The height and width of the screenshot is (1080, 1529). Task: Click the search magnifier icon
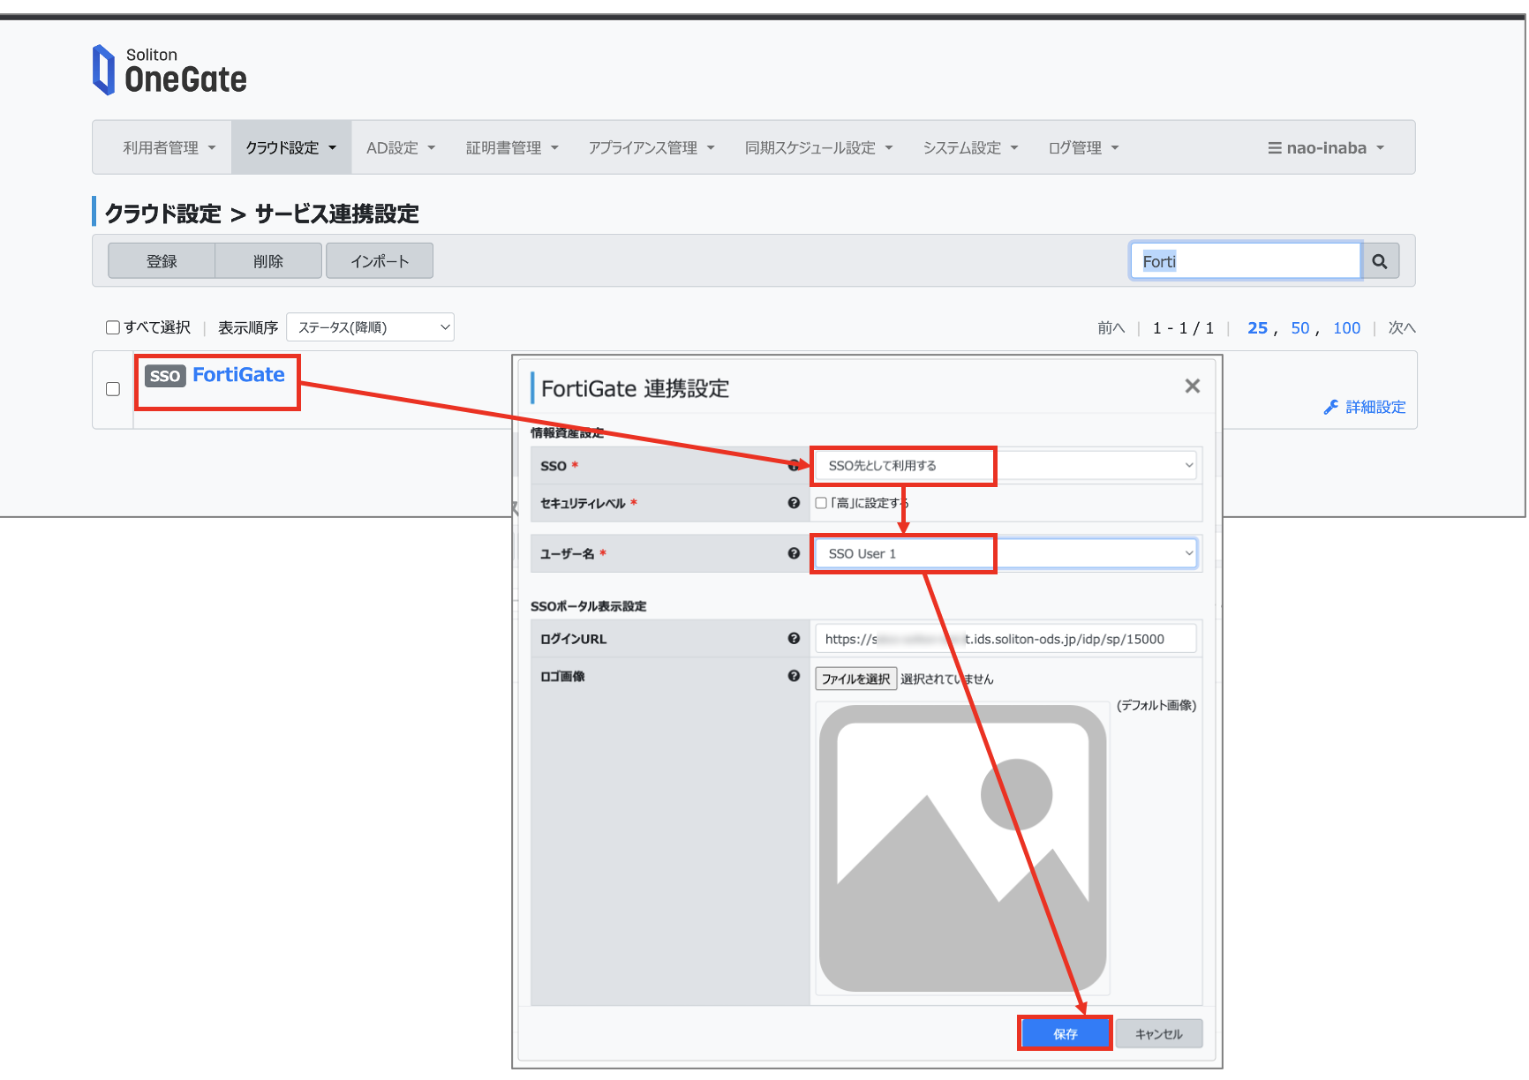click(x=1380, y=261)
